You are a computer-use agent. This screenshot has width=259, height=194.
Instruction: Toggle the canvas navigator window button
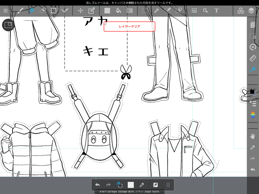[8, 25]
